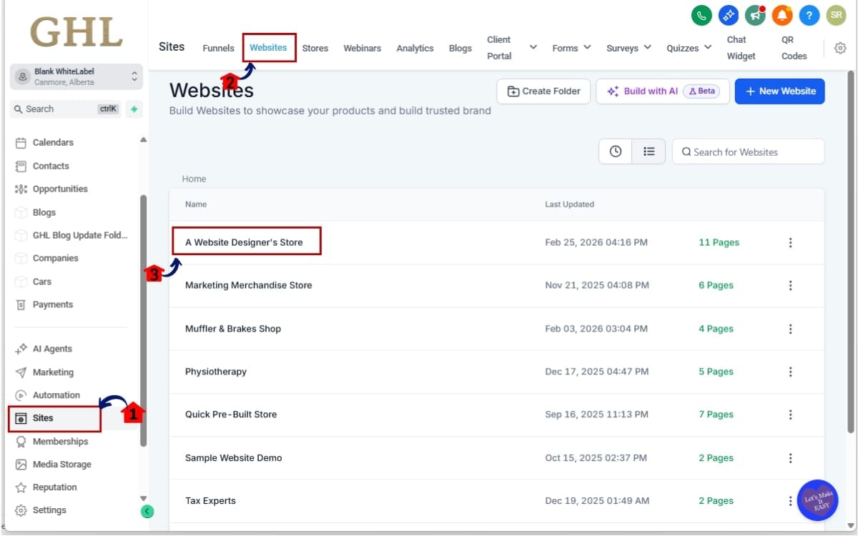Open the orange notifications bell
858x536 pixels.
pyautogui.click(x=782, y=15)
